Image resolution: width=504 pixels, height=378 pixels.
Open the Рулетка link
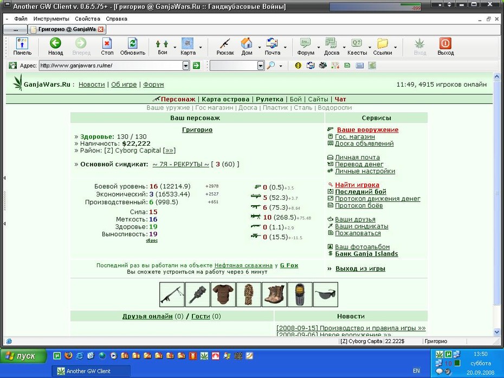tap(269, 99)
